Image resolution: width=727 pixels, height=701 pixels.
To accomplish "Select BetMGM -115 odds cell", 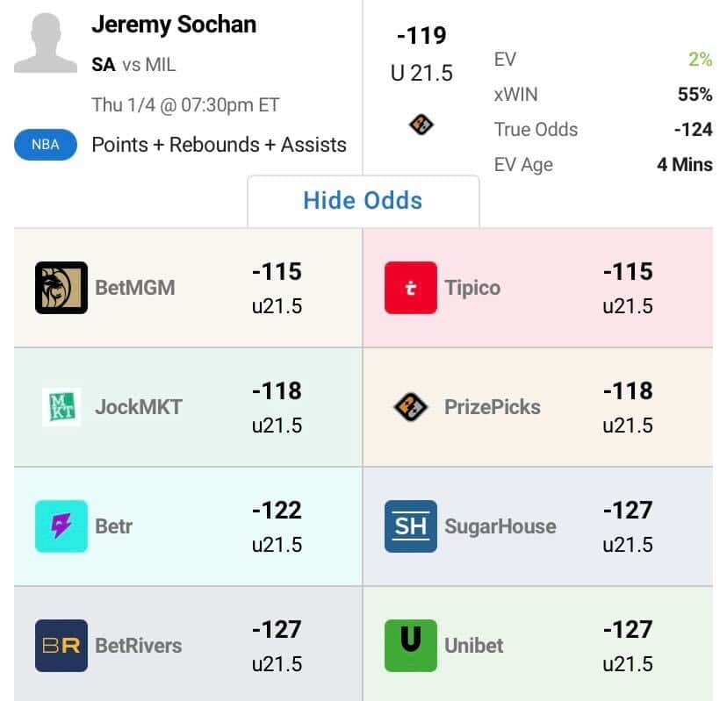I will pyautogui.click(x=277, y=287).
